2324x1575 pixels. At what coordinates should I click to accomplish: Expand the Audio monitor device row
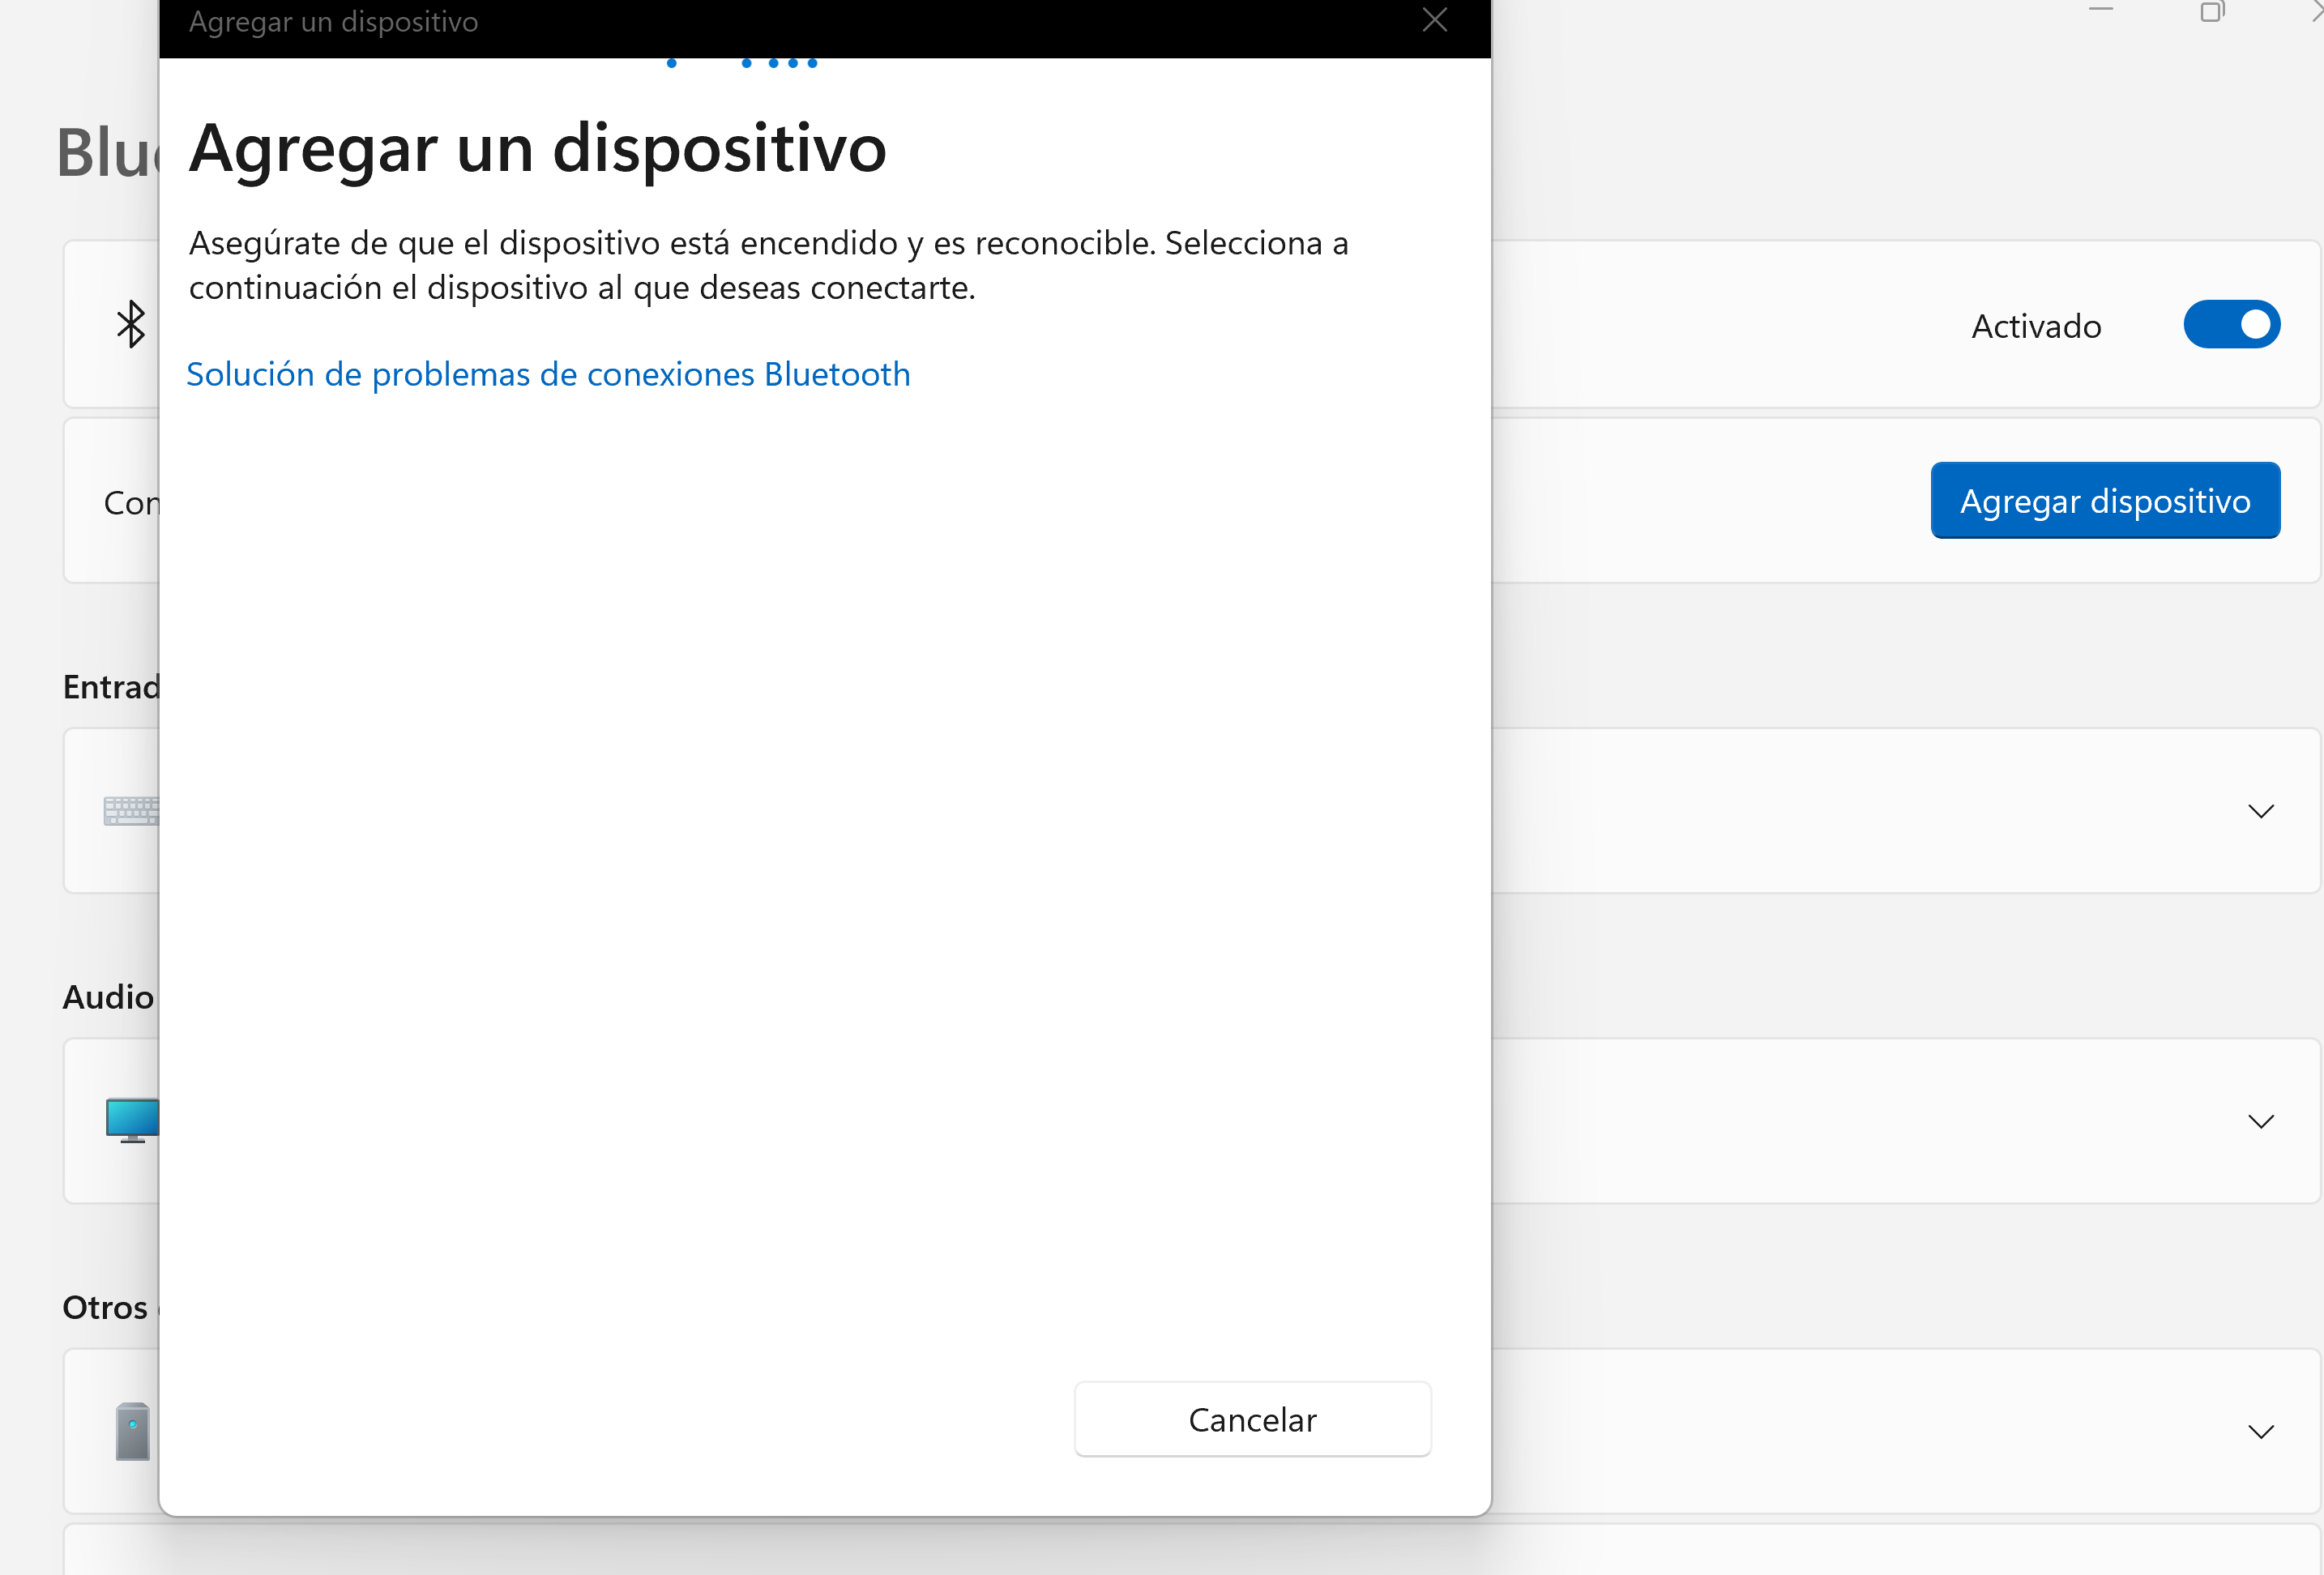(2261, 1121)
